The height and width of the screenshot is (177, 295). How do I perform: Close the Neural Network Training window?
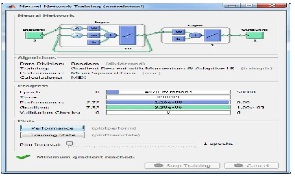272,6
